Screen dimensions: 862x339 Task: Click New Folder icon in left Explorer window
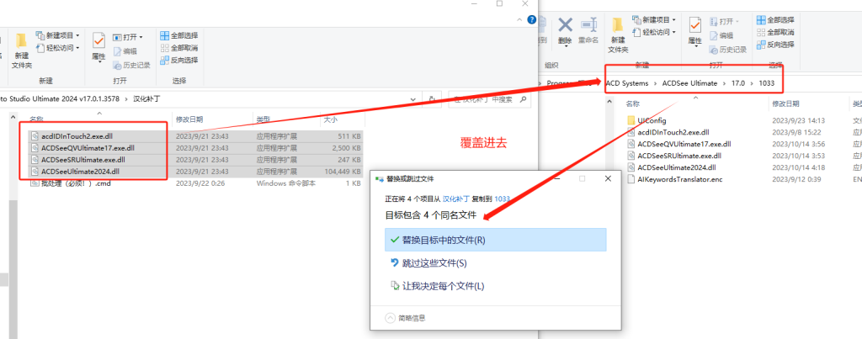point(21,50)
